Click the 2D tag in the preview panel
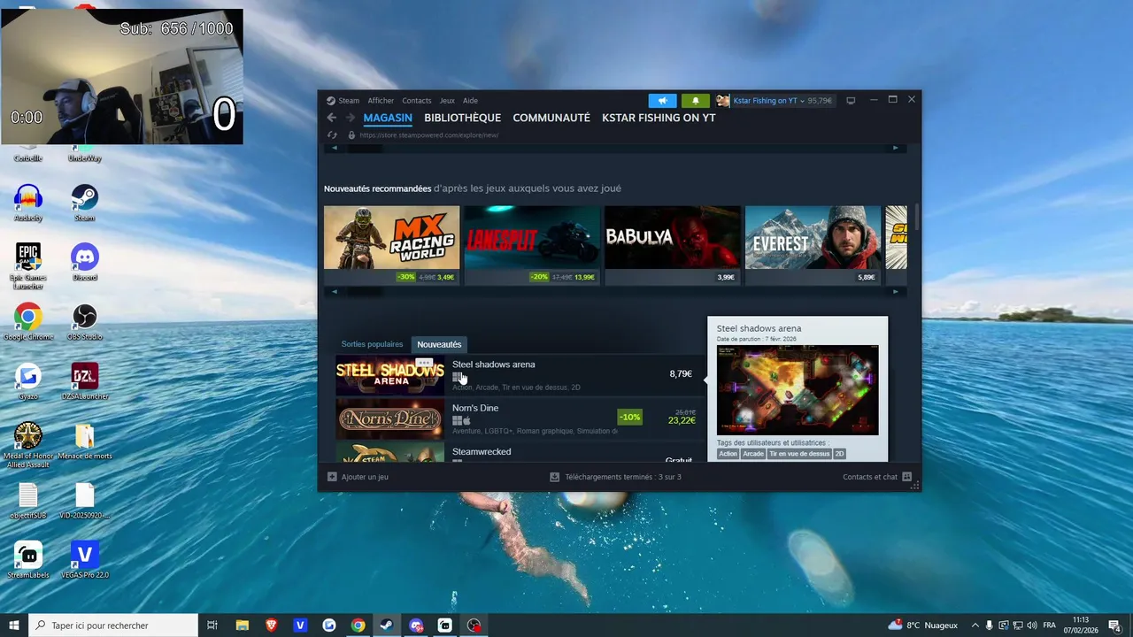 839,454
